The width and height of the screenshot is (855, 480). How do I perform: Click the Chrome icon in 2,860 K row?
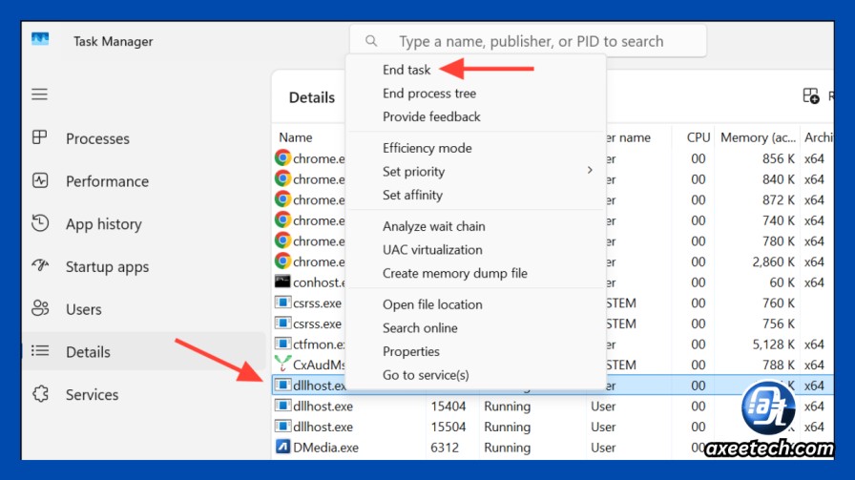(x=282, y=261)
